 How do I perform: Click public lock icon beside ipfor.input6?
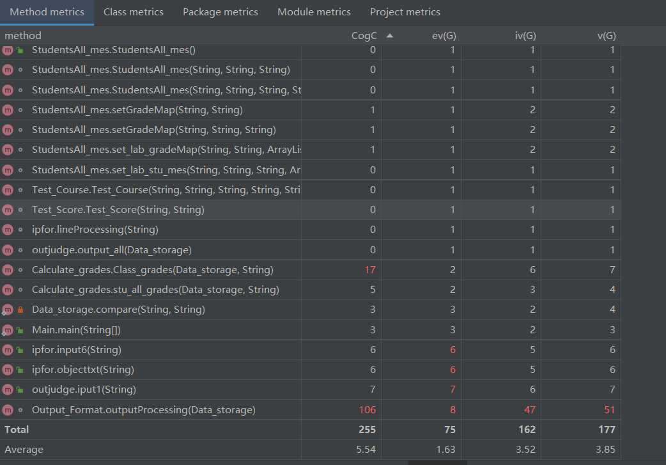20,350
